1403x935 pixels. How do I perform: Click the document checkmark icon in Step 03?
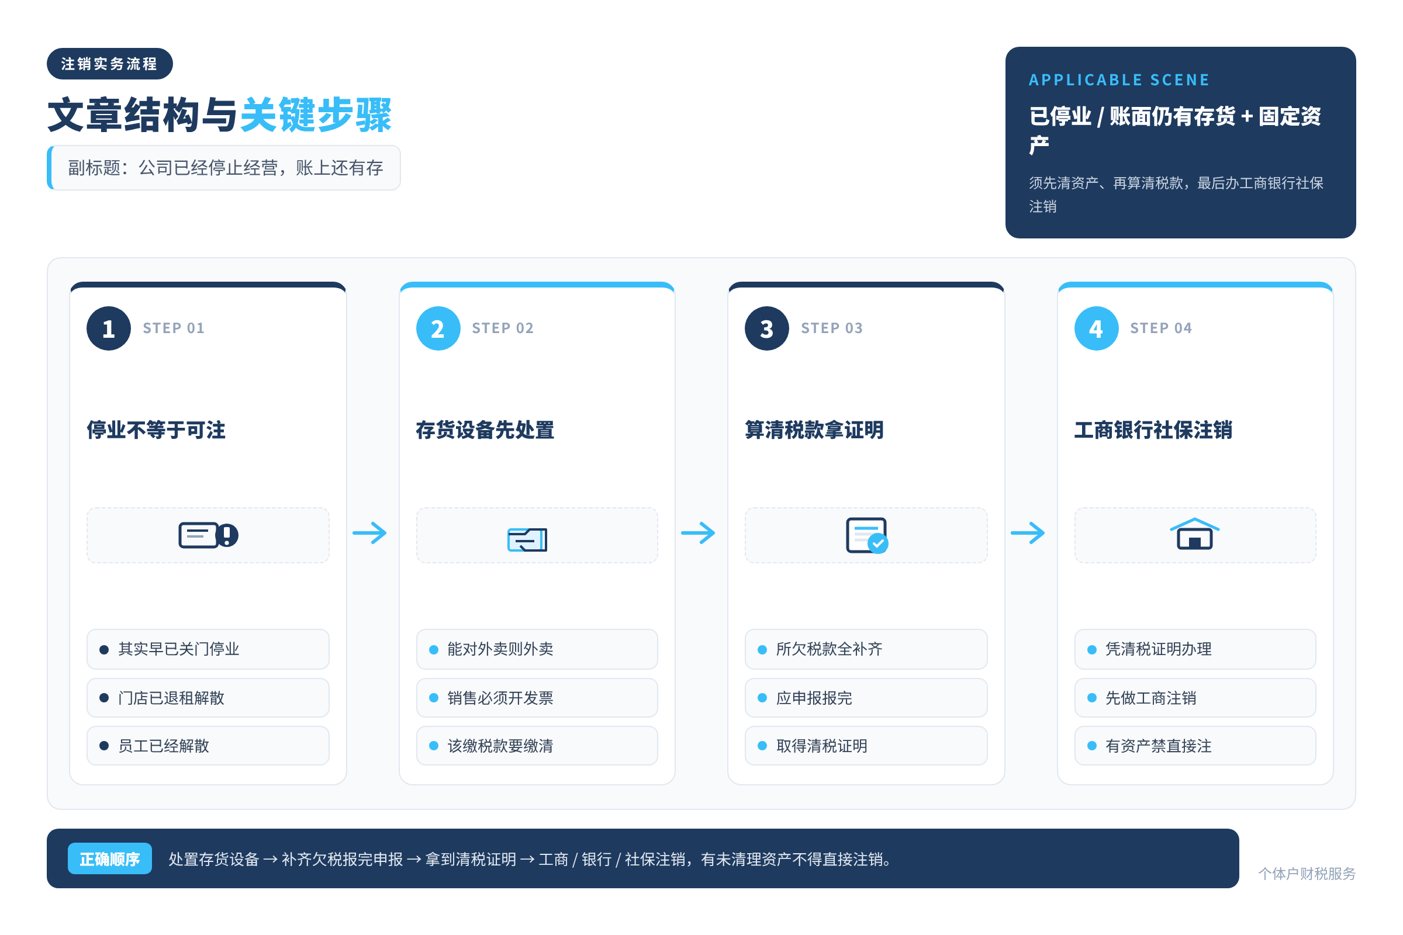(867, 535)
